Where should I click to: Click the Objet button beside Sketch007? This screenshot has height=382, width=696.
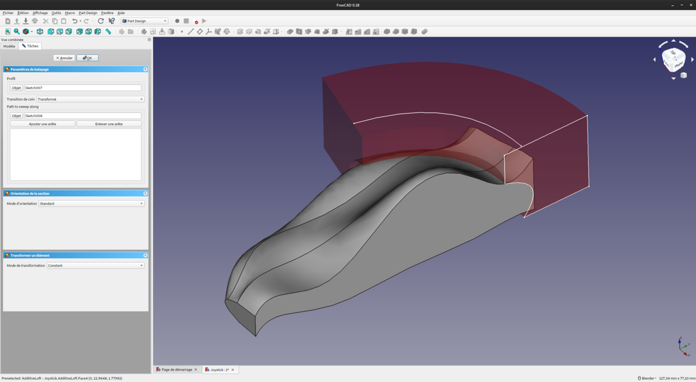point(16,88)
